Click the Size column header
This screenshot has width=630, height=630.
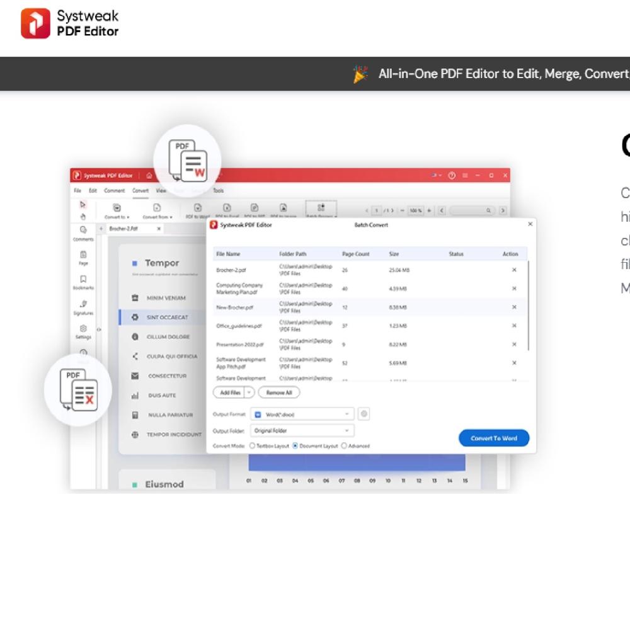coord(394,254)
